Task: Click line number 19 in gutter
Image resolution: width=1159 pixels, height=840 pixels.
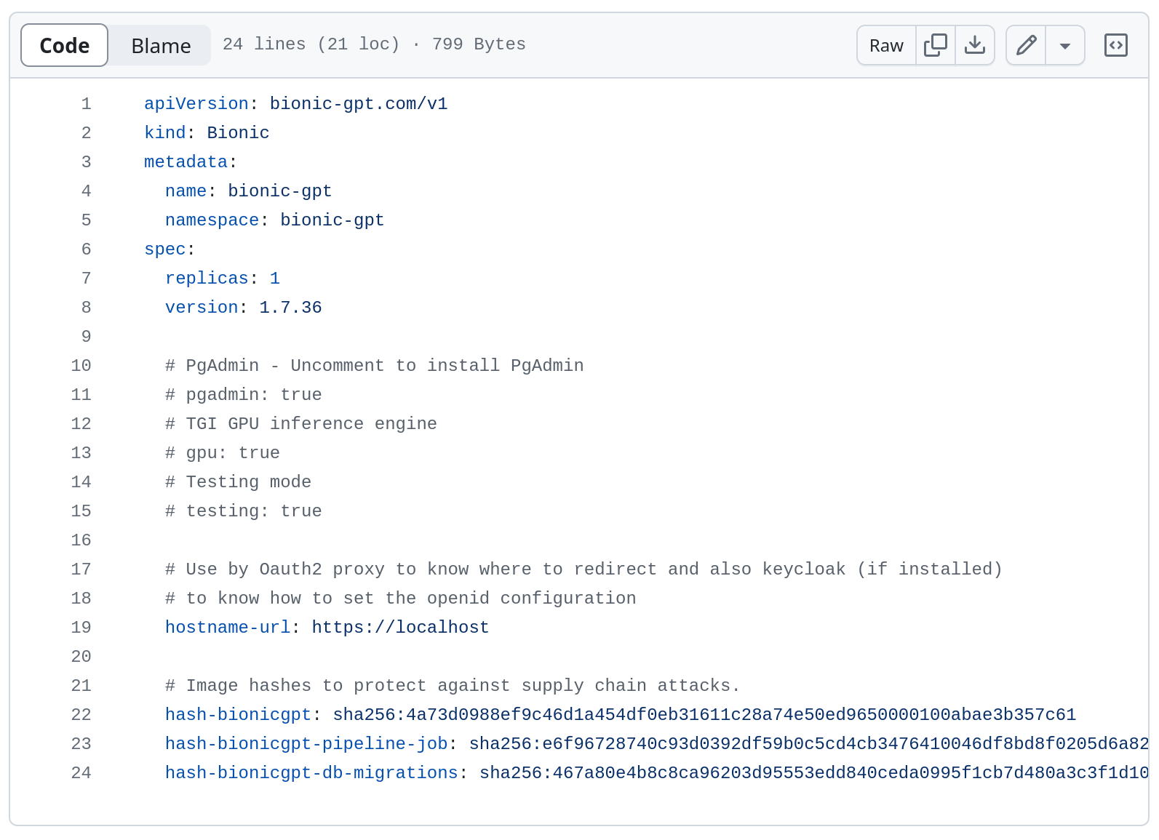Action: 81,628
